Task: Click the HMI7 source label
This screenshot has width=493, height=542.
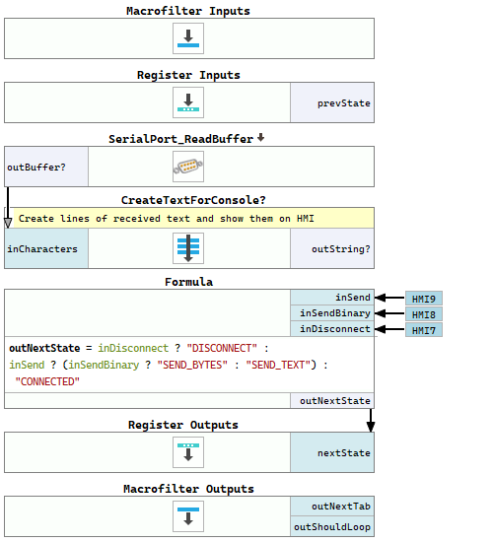Action: click(424, 330)
